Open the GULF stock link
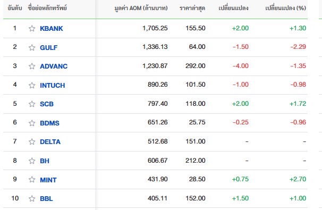Image resolution: width=322 pixels, height=210 pixels. [x=49, y=47]
